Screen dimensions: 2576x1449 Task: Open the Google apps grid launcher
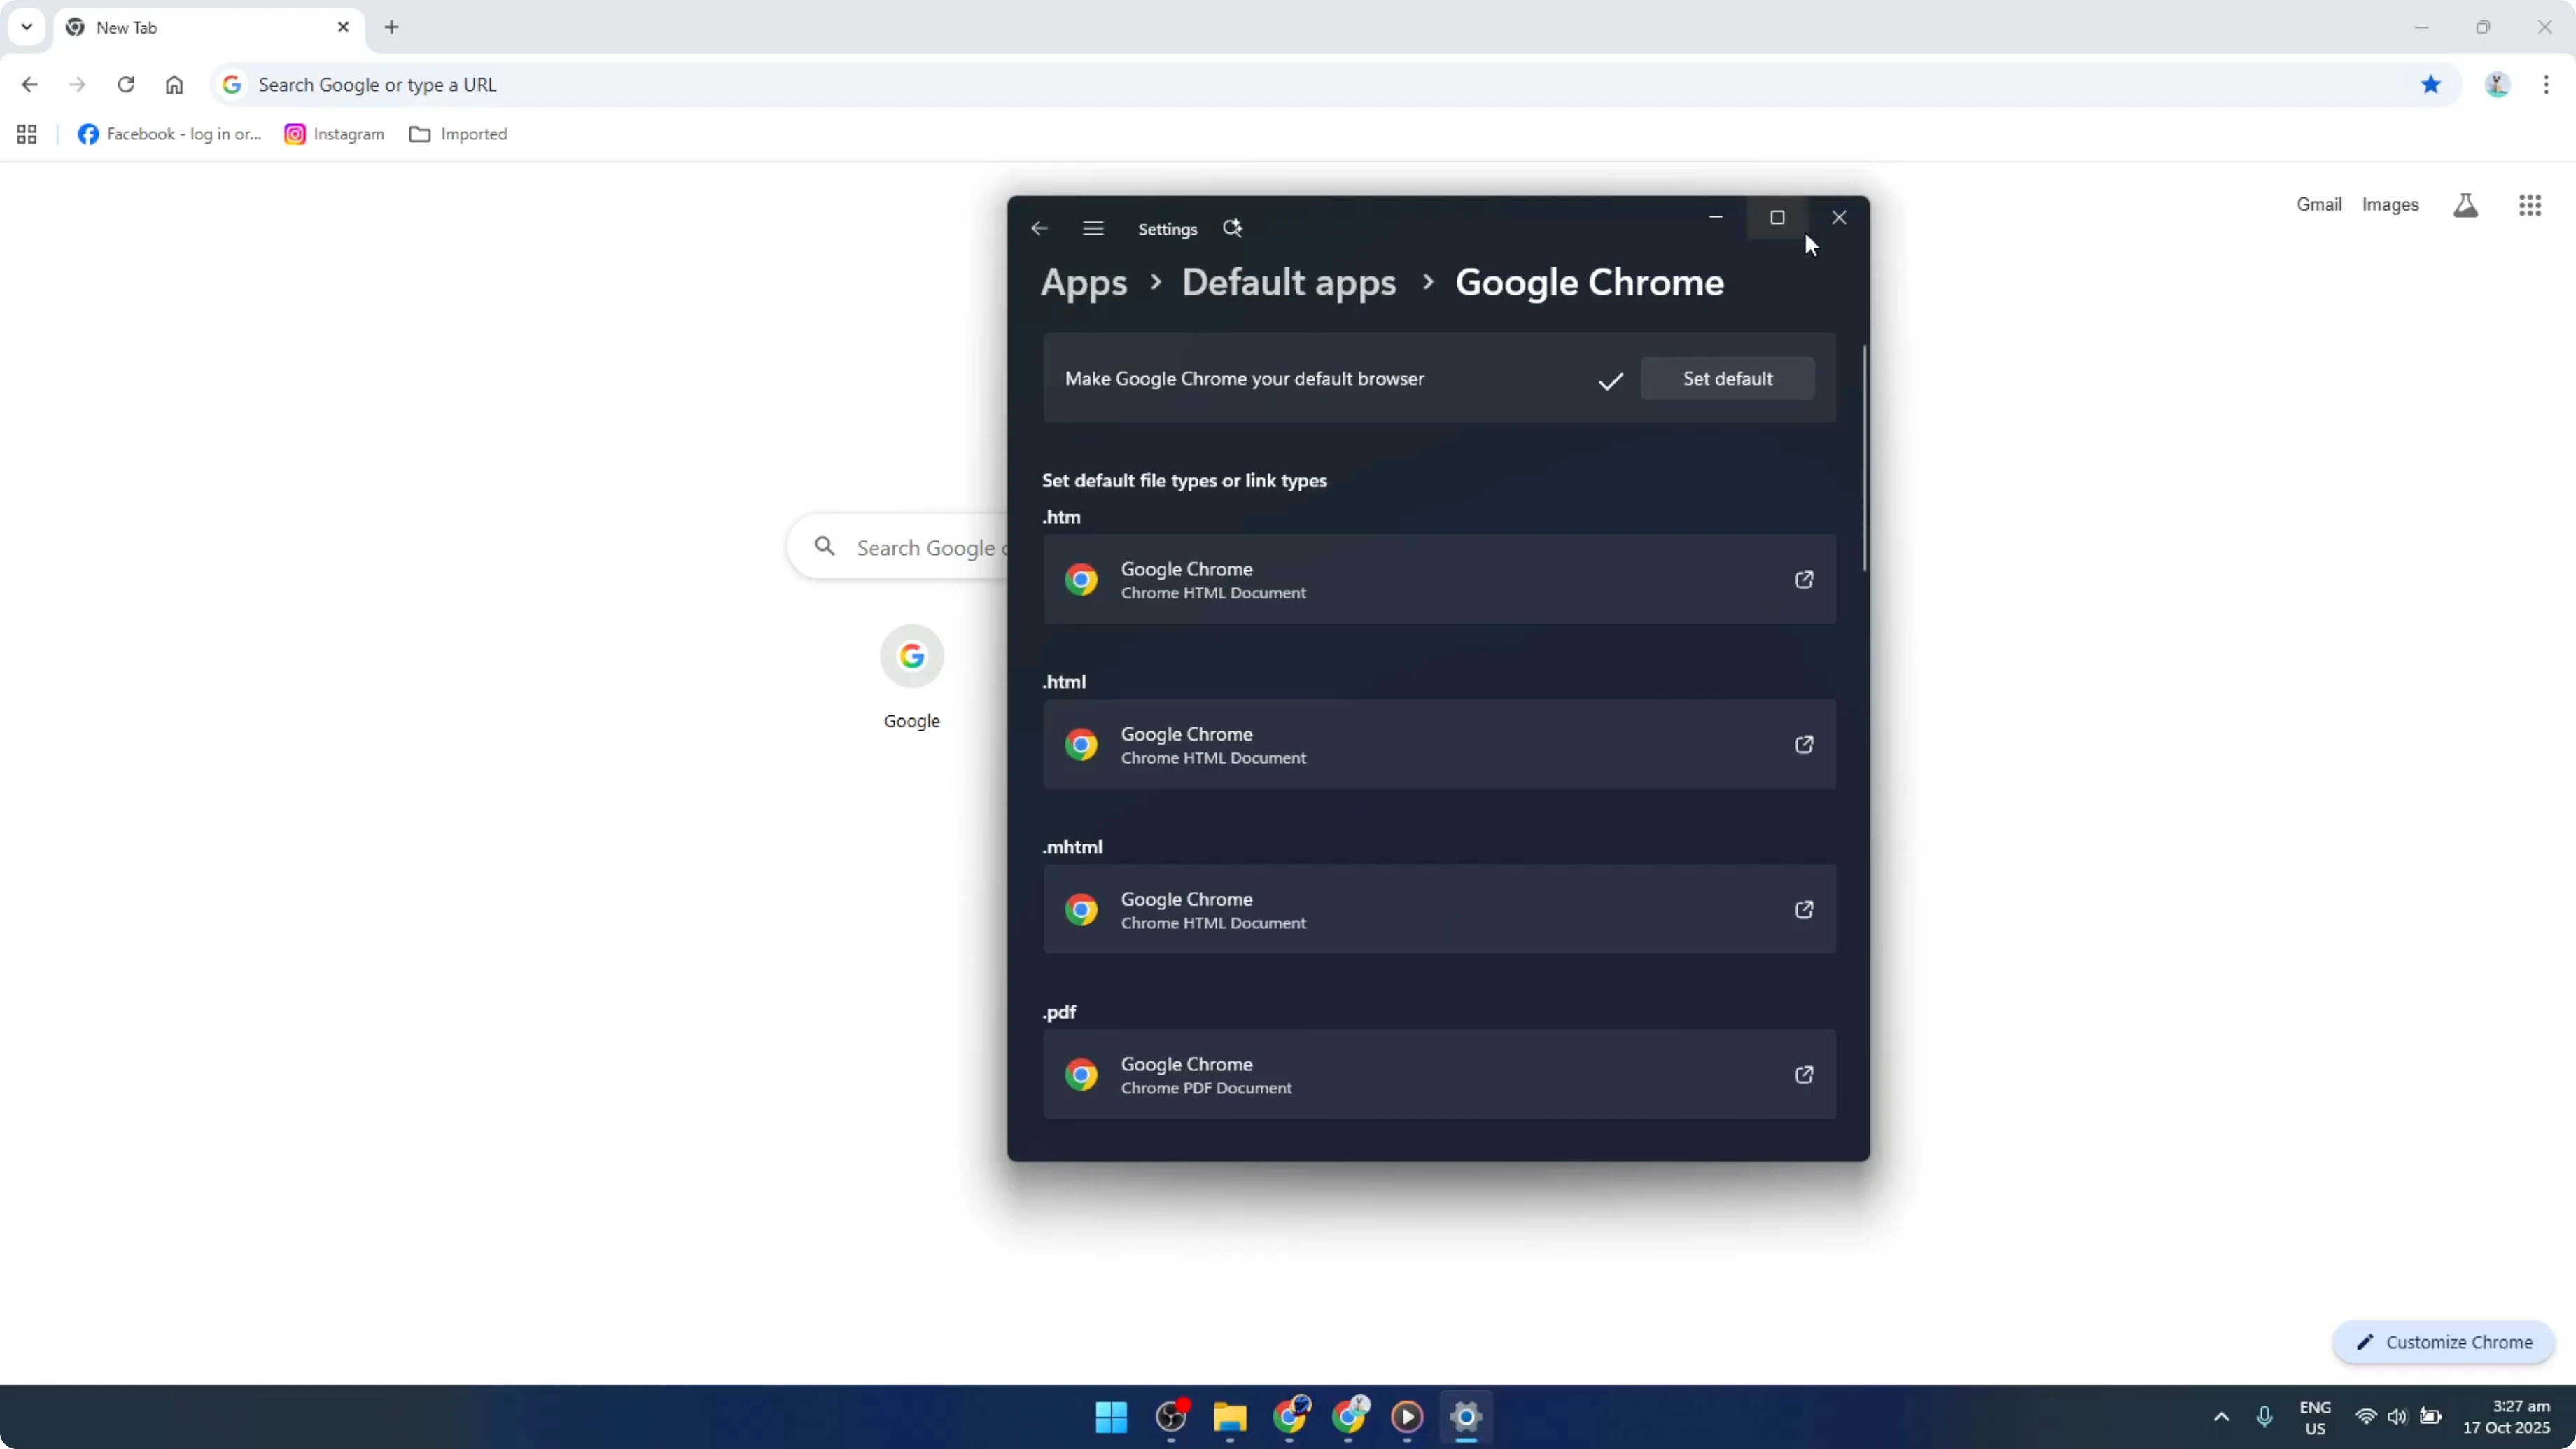(x=2530, y=204)
